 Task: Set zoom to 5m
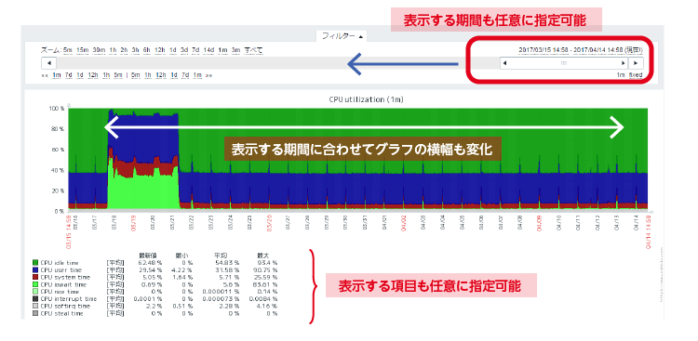(x=68, y=50)
